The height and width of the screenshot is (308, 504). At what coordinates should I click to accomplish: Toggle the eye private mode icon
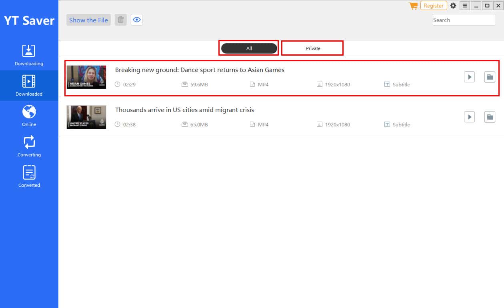point(137,20)
